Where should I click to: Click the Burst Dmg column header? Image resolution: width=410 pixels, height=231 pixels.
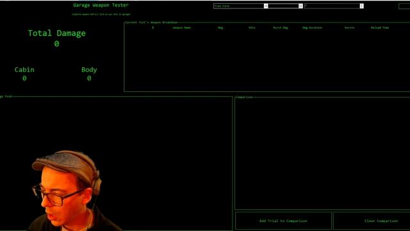coord(281,28)
